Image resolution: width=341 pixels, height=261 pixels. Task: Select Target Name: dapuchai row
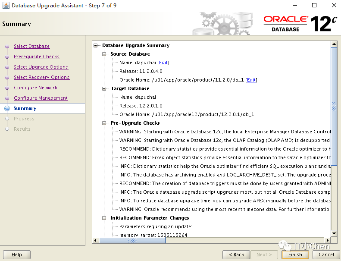point(138,97)
